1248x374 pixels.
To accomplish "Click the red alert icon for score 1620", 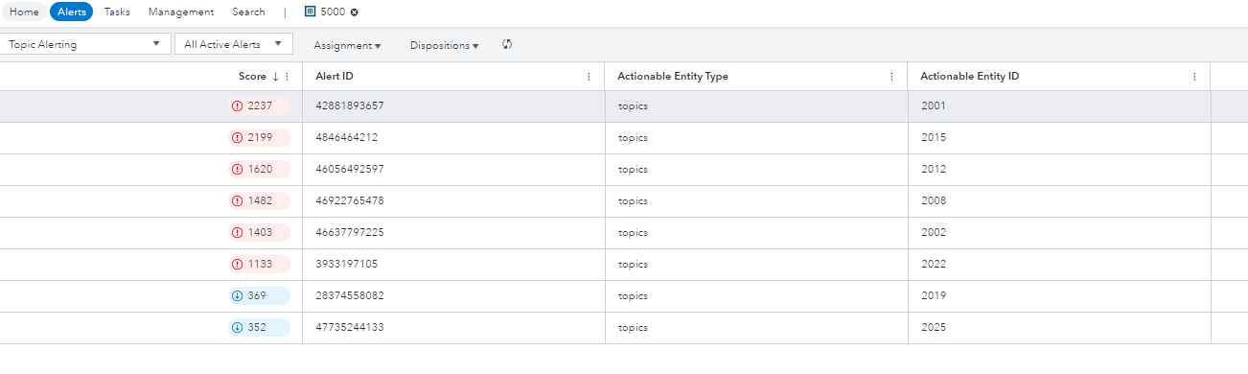I will (x=238, y=170).
